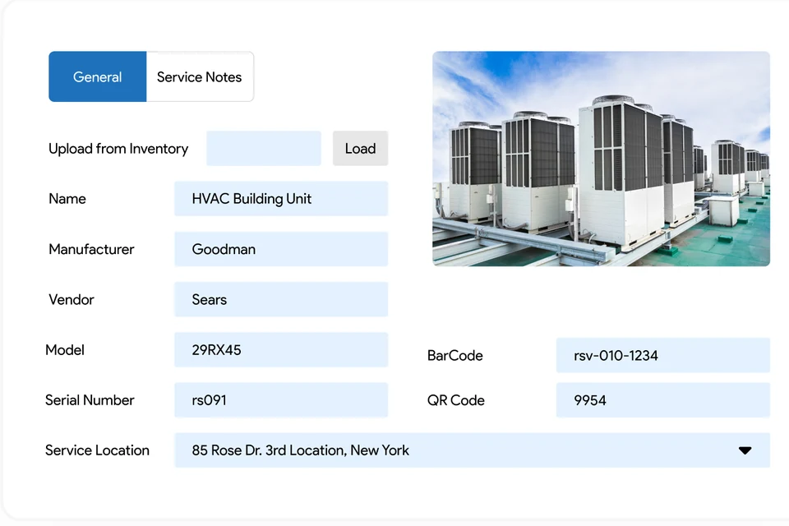Open the Service Notes tab
This screenshot has width=789, height=526.
coord(200,76)
